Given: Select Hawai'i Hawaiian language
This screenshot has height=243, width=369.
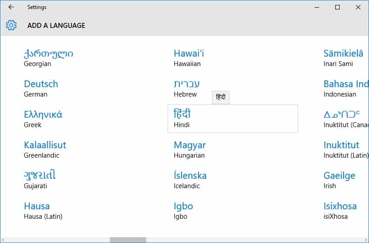Looking at the screenshot, I should click(189, 58).
